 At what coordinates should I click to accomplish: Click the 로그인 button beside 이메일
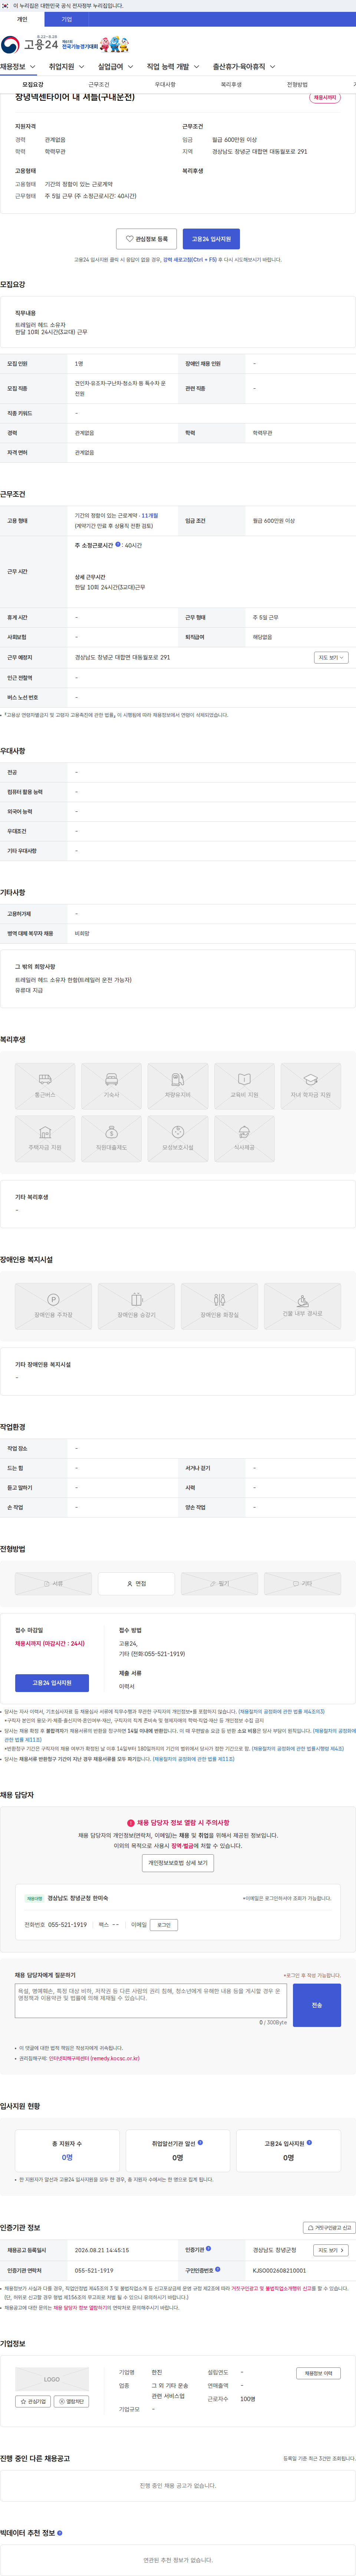coord(164,1925)
